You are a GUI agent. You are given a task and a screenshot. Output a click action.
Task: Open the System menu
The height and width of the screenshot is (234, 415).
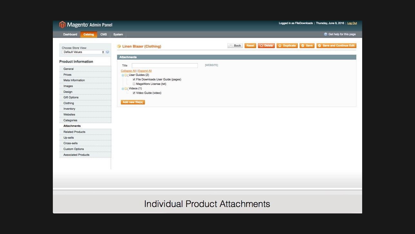118,34
